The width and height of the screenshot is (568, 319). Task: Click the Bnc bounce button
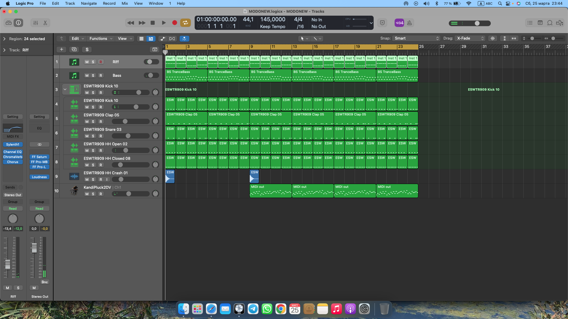tap(45, 282)
